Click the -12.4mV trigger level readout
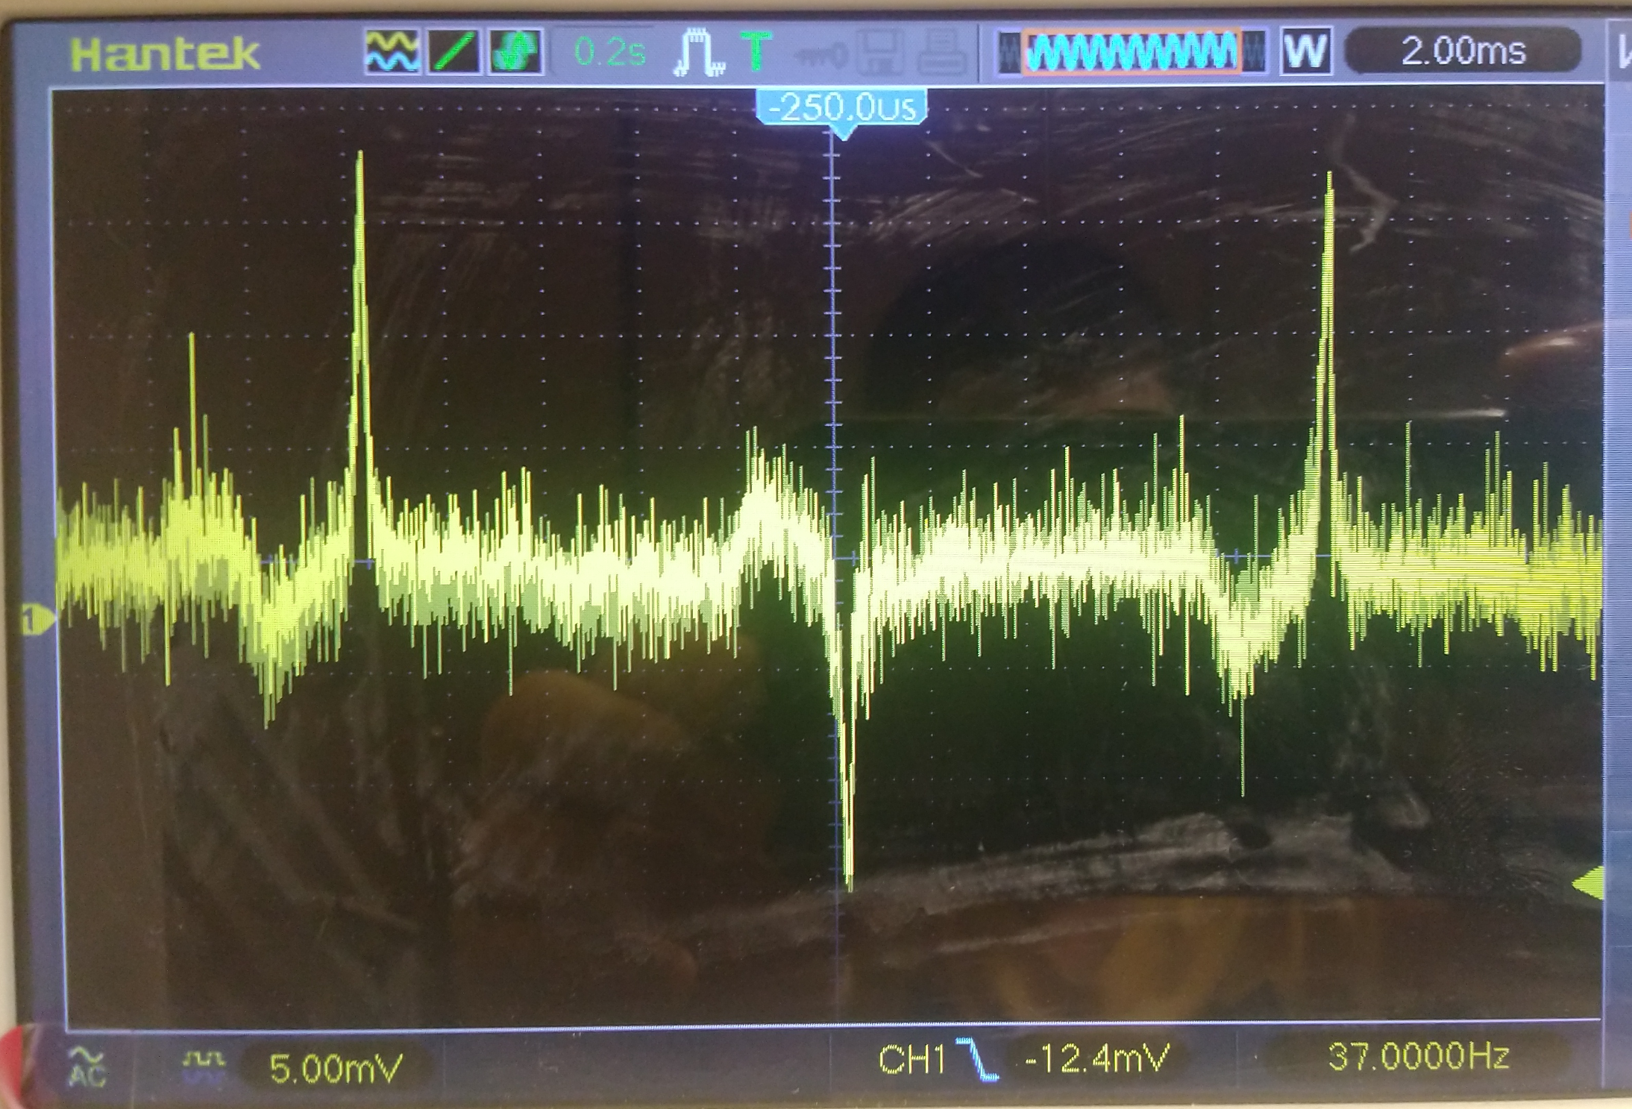Image resolution: width=1632 pixels, height=1109 pixels. pyautogui.click(x=1097, y=1058)
